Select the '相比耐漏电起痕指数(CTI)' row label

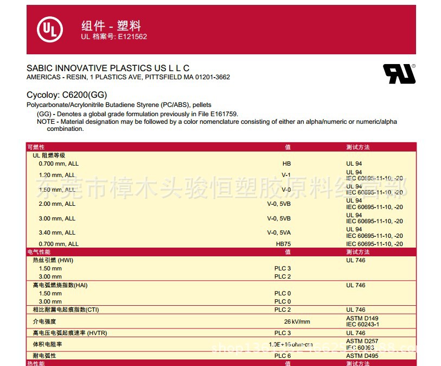[66, 310]
